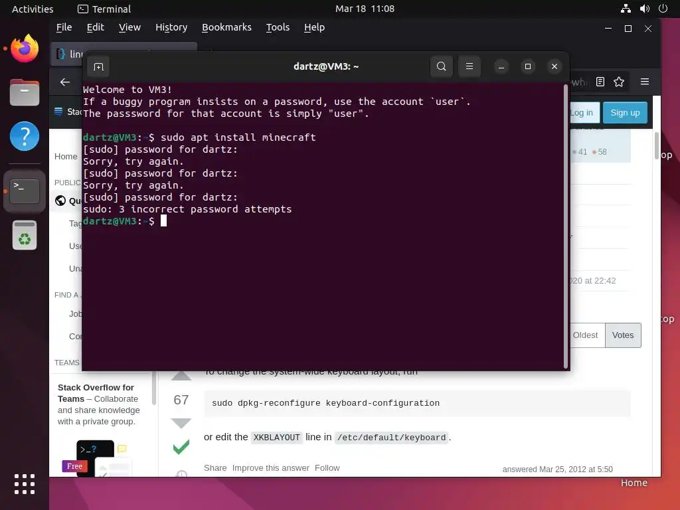This screenshot has width=680, height=510.
Task: Click Activities in the top bar
Action: coord(33,9)
